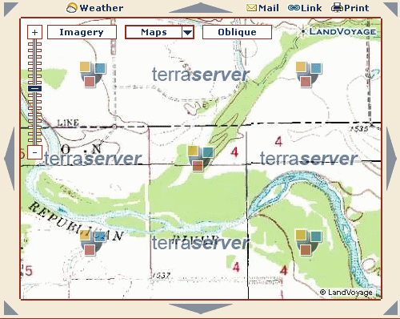The image size is (400, 319).
Task: Click the zoom slider handle
Action: (x=34, y=88)
